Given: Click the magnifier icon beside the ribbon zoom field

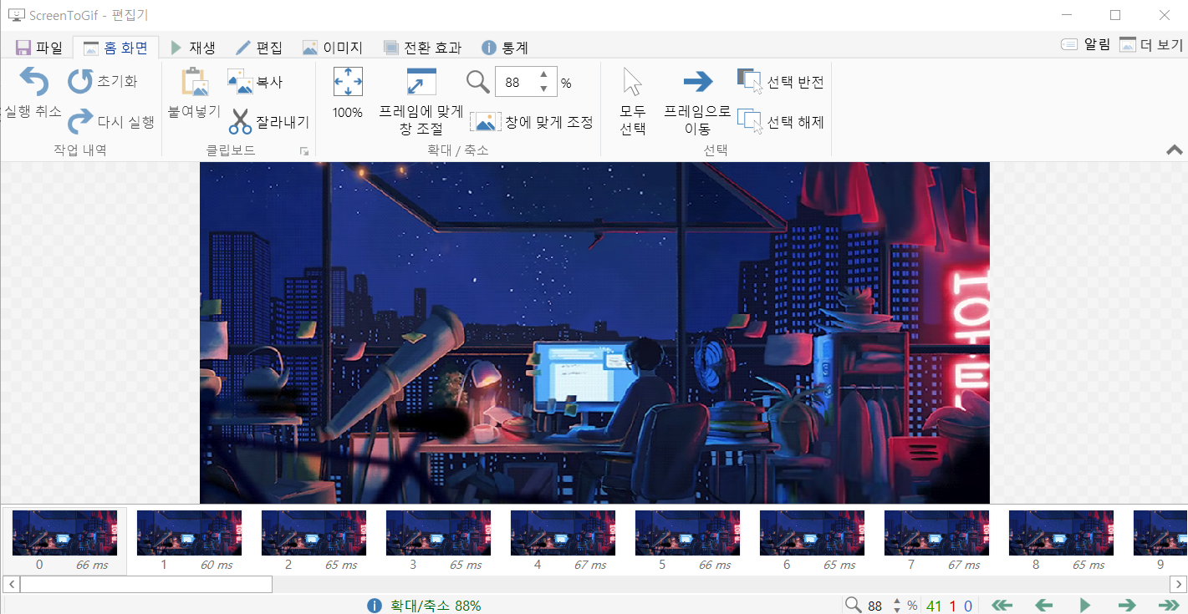Looking at the screenshot, I should click(x=478, y=82).
